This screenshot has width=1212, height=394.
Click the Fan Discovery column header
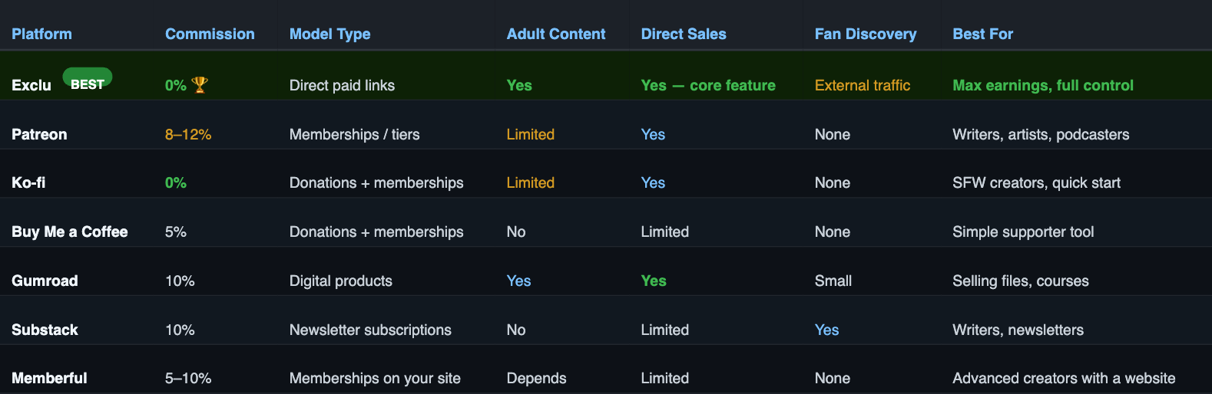(x=866, y=34)
